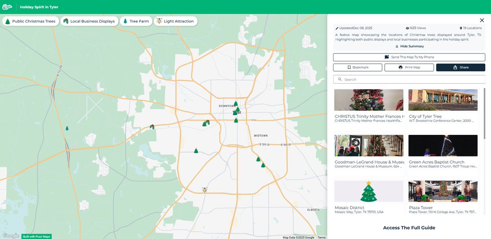Click the locations list vertical scrollbar
This screenshot has width=491, height=239.
pyautogui.click(x=485, y=114)
